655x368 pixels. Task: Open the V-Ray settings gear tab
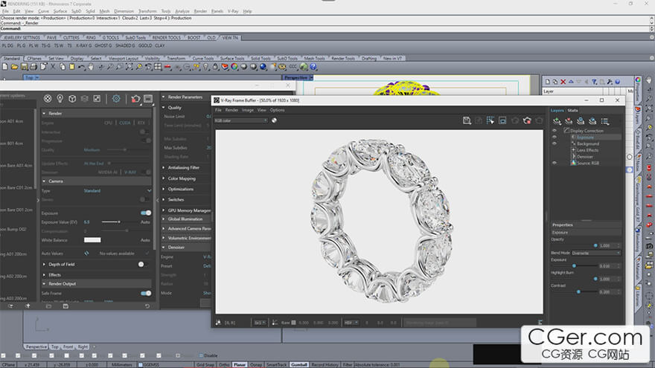[116, 98]
